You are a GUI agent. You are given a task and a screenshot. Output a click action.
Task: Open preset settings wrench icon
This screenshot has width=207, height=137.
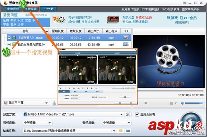[128, 114]
